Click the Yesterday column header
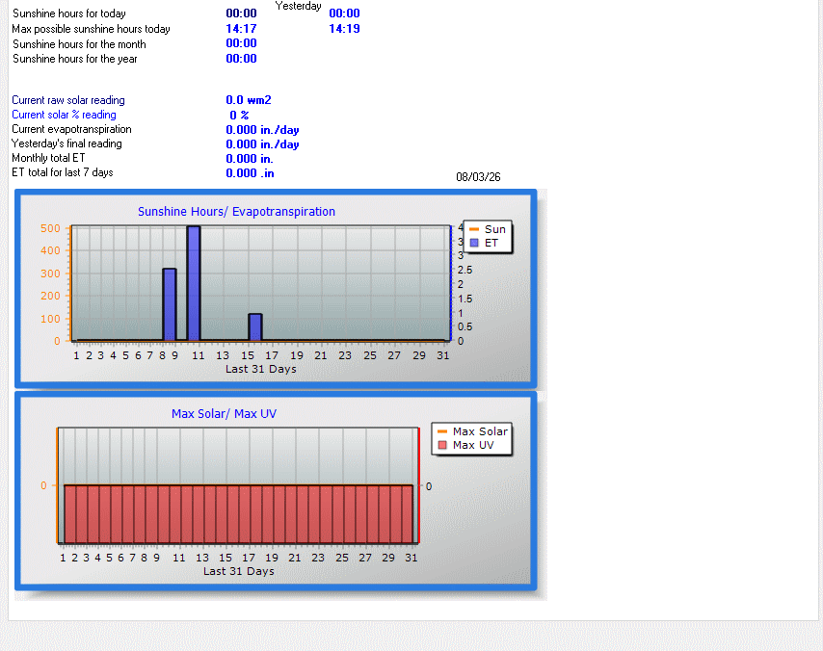The image size is (823, 651). tap(298, 6)
